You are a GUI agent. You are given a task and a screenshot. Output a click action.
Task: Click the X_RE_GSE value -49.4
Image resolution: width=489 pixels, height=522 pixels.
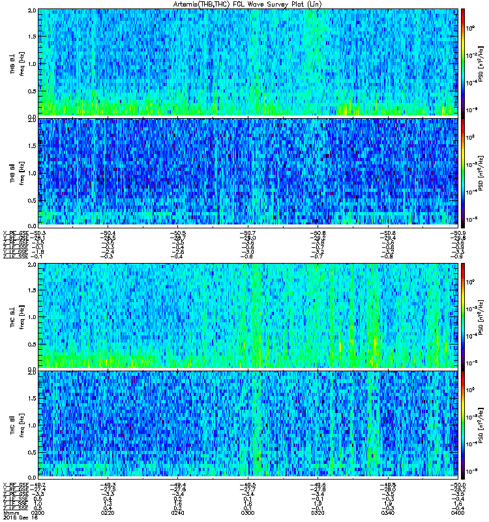[x=178, y=485]
